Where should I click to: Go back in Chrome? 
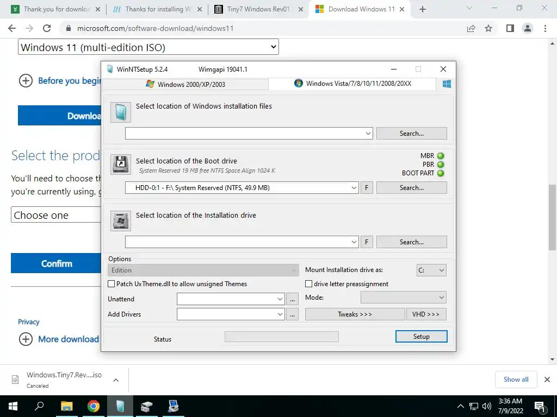click(x=12, y=28)
